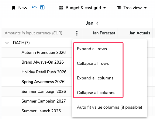Click the bookmark icon next to New

click(x=14, y=8)
